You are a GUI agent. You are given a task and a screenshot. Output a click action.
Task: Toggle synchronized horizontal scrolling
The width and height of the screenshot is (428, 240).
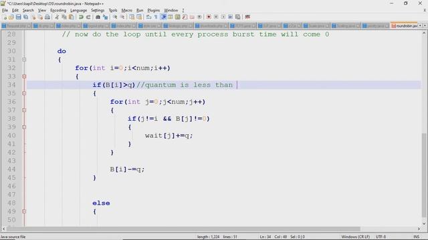tap(139, 17)
